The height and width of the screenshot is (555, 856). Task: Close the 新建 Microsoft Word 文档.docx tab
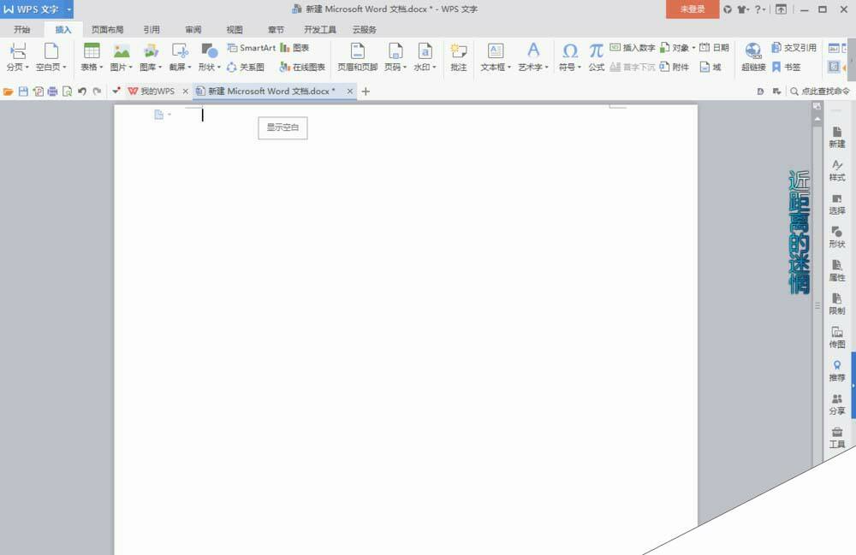(x=350, y=92)
